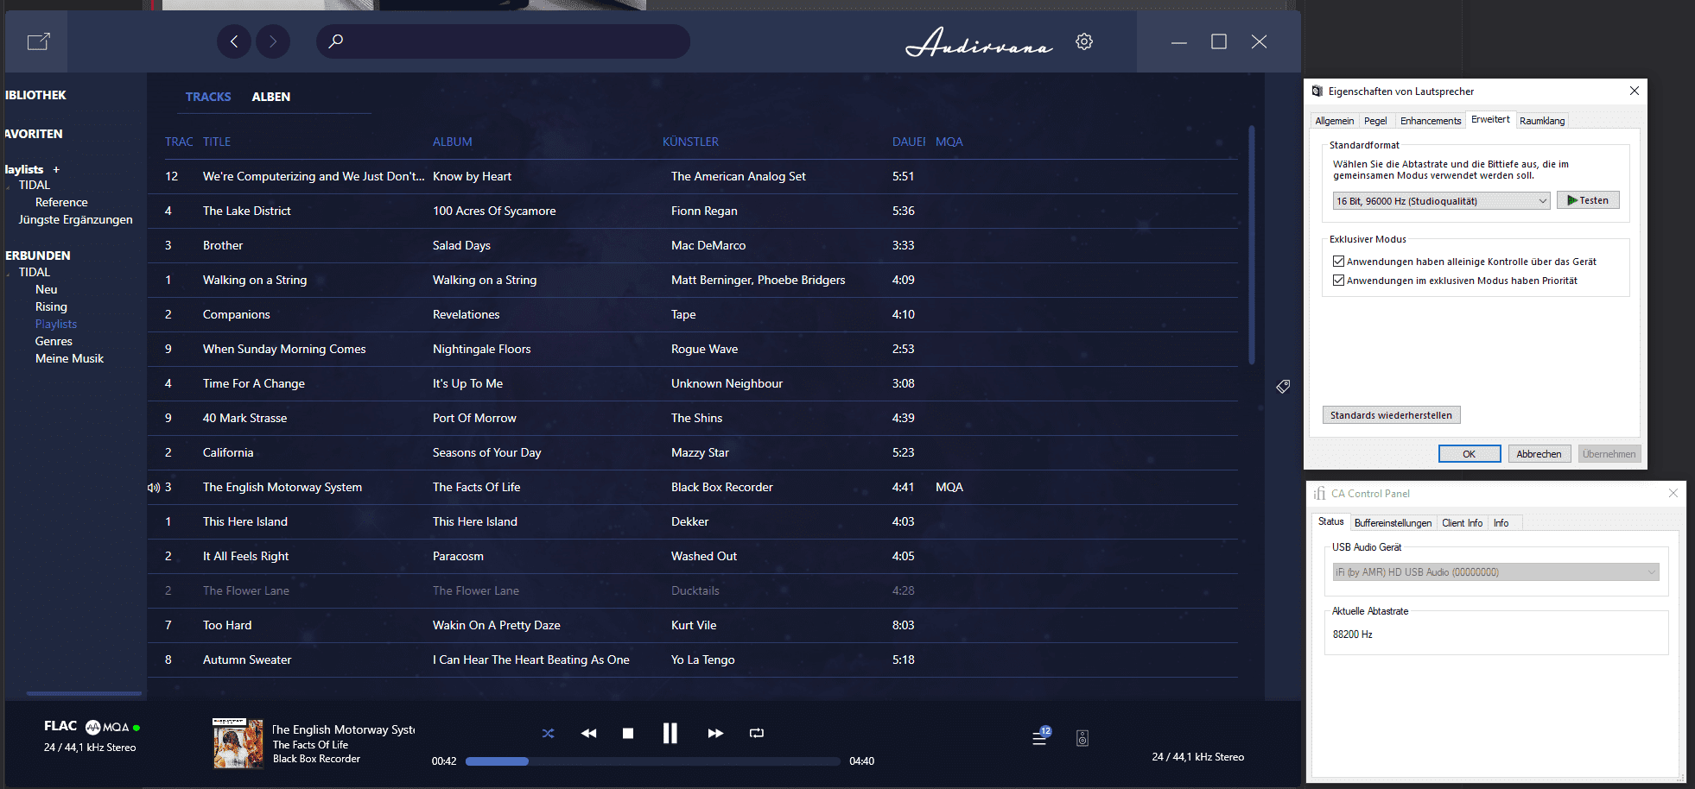Select Genres under TIDAL
Image resolution: width=1695 pixels, height=789 pixels.
(54, 341)
